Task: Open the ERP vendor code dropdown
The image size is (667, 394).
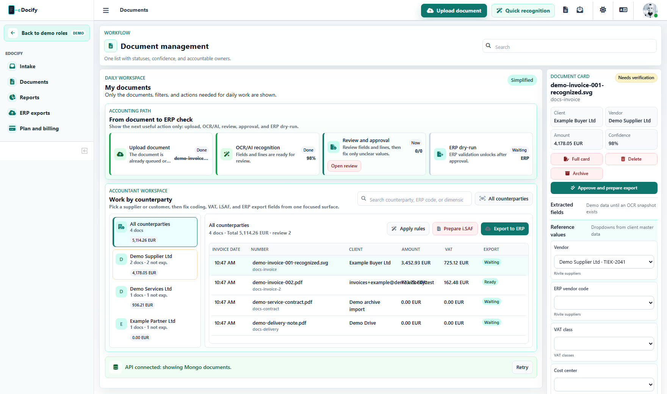Action: point(604,303)
